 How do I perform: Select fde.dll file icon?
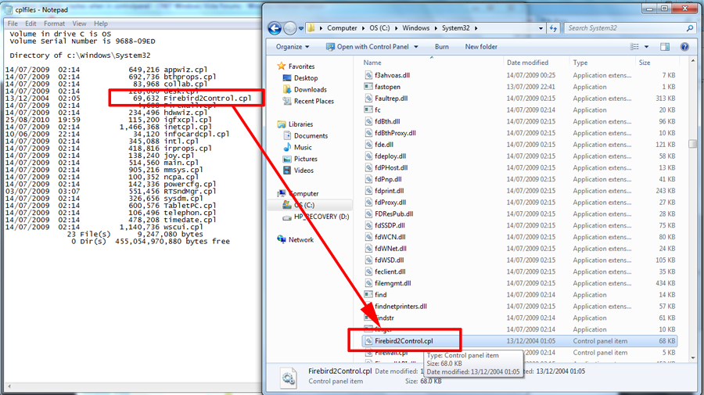(368, 145)
